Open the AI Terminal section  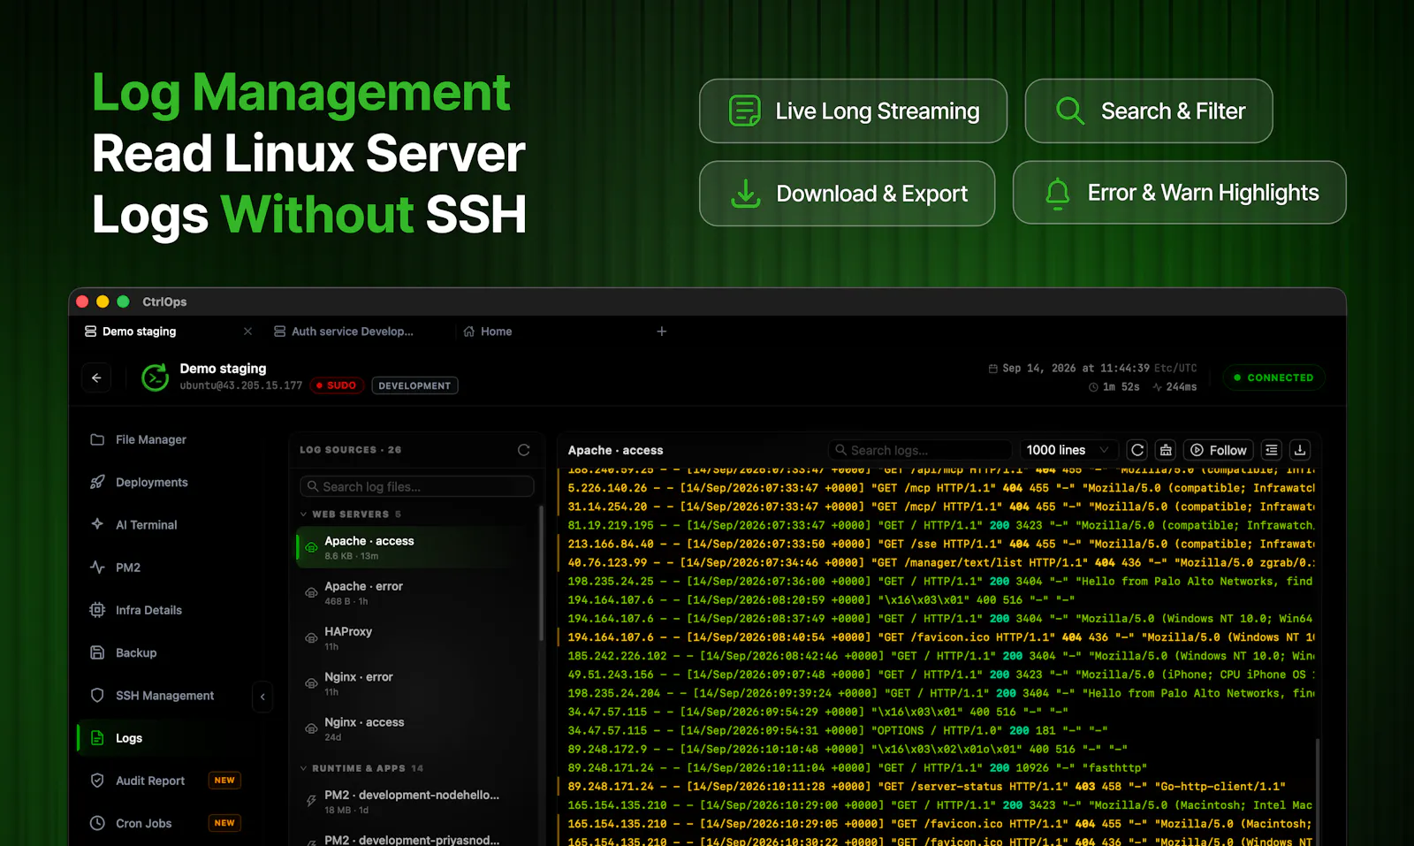[x=134, y=524]
